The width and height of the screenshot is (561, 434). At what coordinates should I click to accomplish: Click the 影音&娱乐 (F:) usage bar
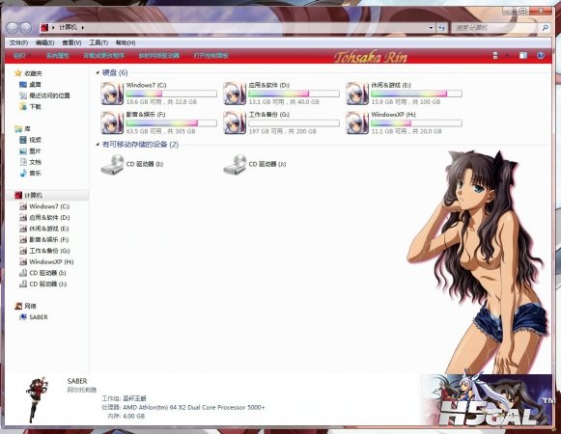[x=171, y=123]
